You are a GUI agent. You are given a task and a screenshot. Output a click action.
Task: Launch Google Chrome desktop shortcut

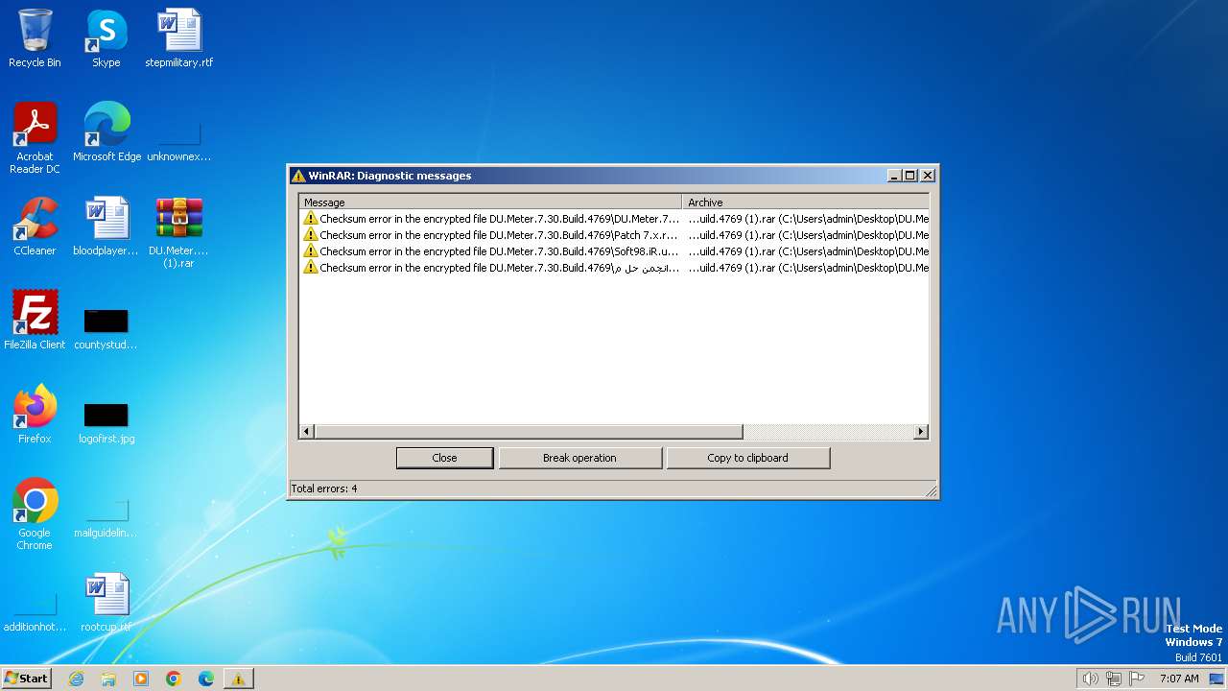(35, 513)
